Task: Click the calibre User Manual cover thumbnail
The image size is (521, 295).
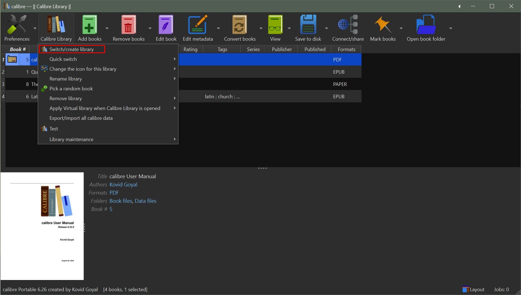Action: (x=42, y=226)
